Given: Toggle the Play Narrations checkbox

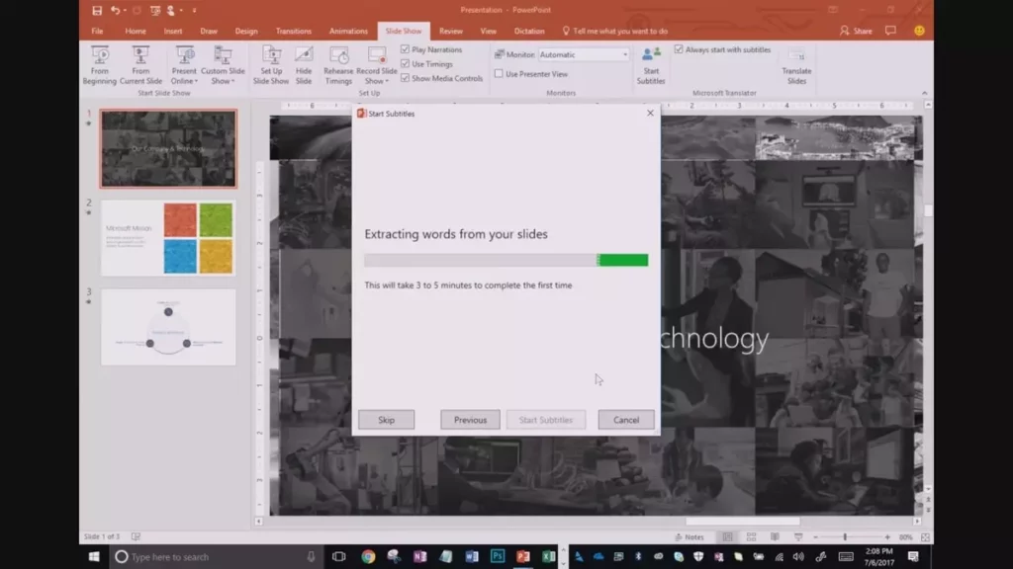Looking at the screenshot, I should [405, 49].
